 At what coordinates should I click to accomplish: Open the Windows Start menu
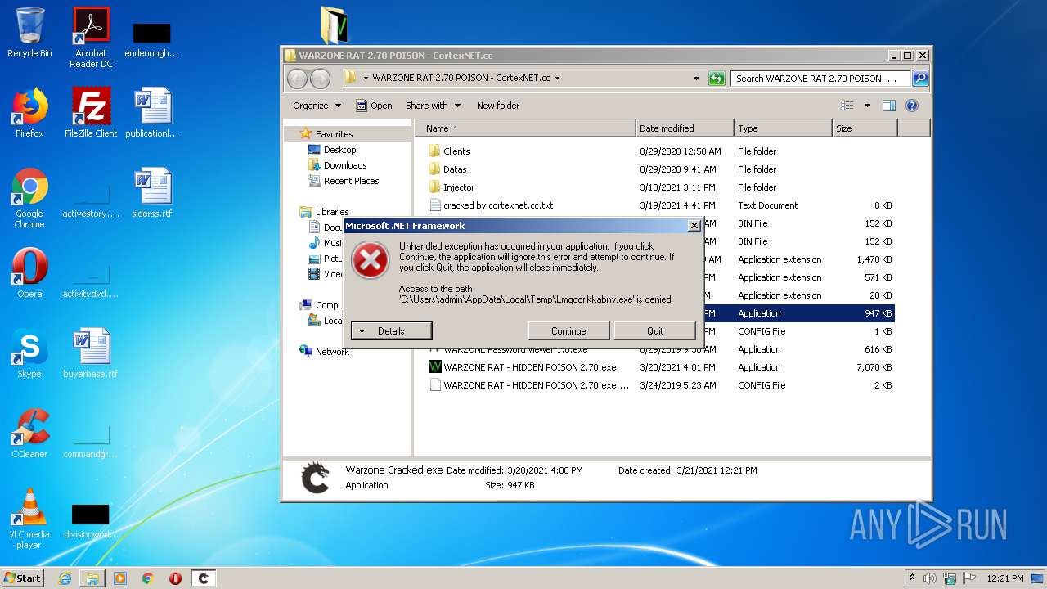[23, 578]
